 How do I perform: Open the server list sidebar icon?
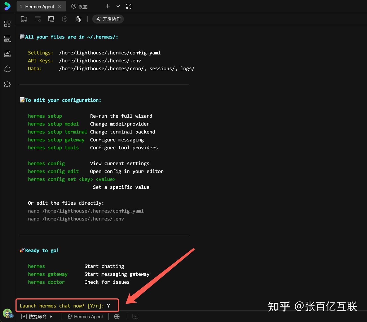pyautogui.click(x=7, y=39)
